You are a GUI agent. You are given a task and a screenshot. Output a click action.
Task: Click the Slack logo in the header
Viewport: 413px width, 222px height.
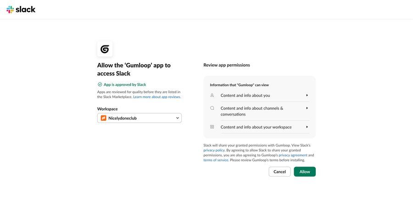tap(21, 9)
